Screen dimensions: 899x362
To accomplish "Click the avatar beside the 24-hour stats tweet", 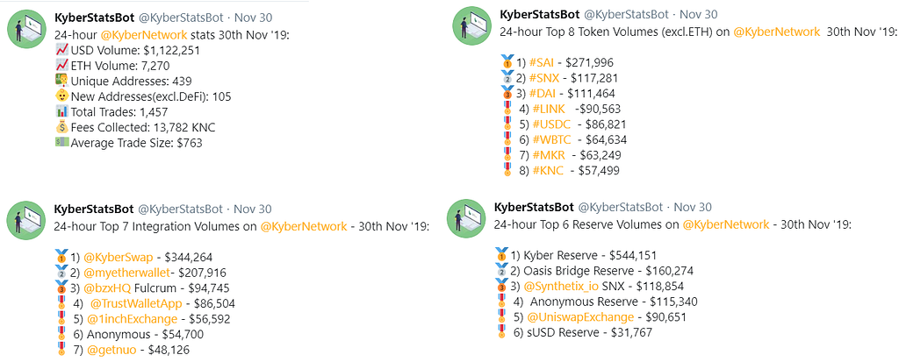I will (25, 30).
